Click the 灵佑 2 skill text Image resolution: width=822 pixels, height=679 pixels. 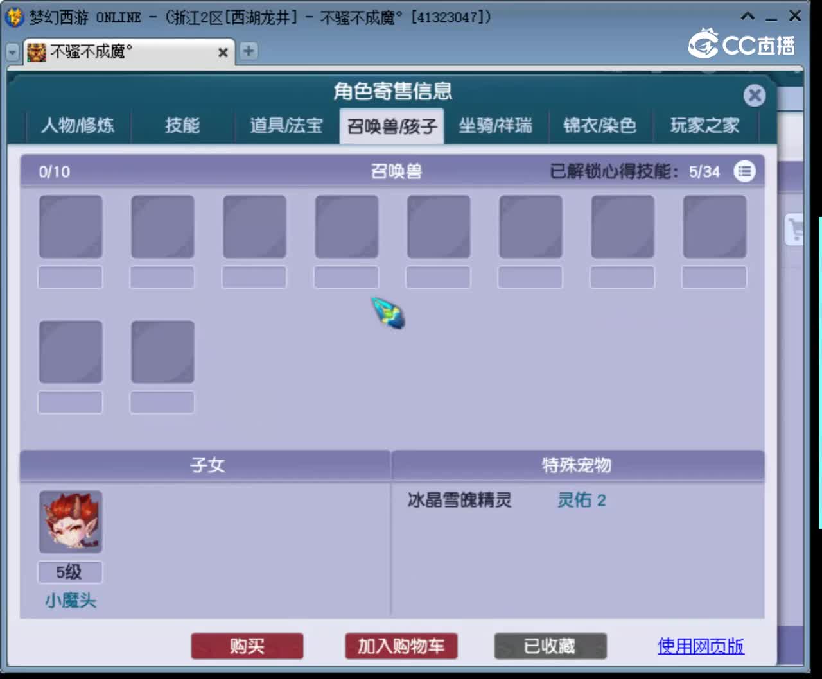[x=582, y=500]
